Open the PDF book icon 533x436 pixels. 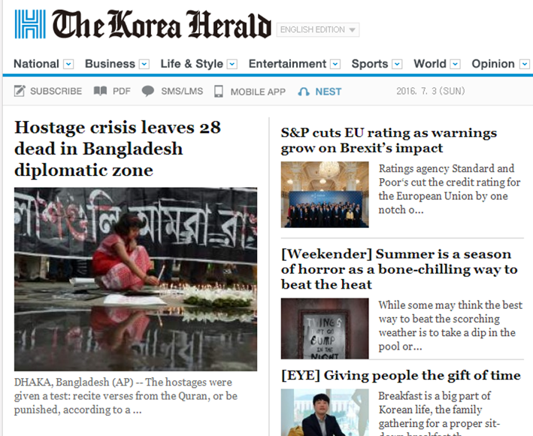[100, 91]
